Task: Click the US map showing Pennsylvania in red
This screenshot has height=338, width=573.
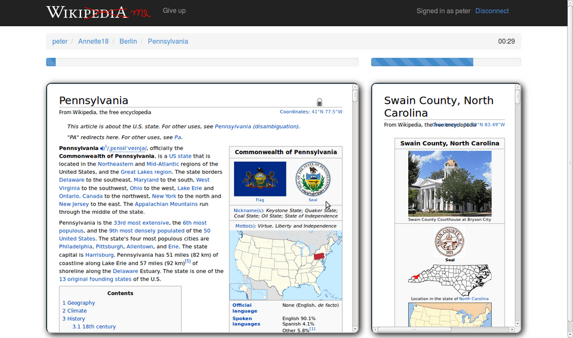Action: point(286,265)
